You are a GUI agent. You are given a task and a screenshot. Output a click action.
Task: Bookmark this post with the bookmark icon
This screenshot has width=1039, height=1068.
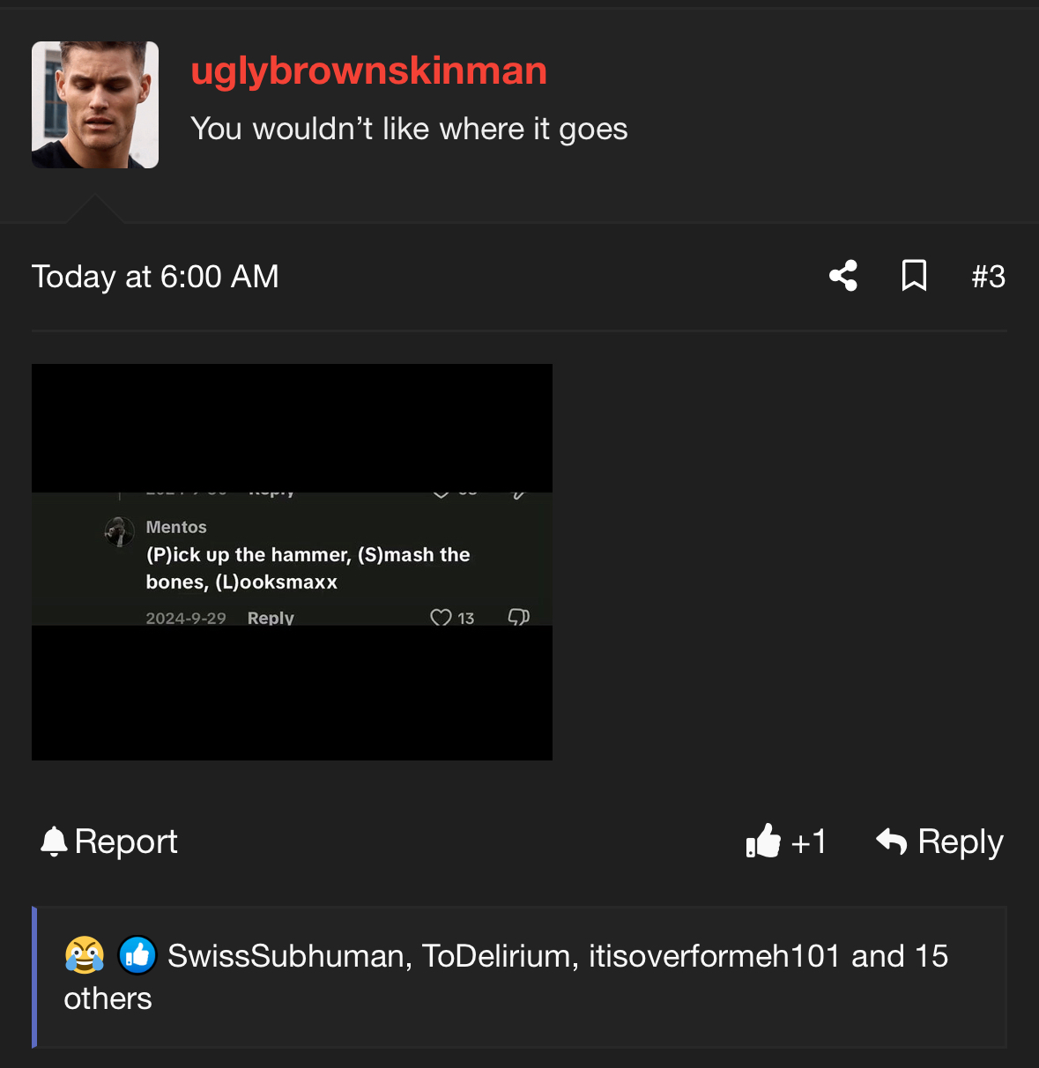[x=914, y=276]
